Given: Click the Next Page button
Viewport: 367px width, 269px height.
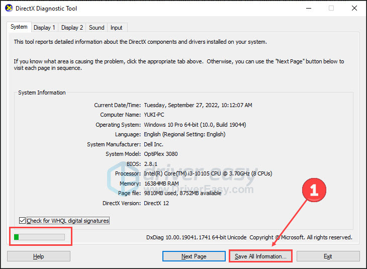Looking at the screenshot, I should [194, 256].
